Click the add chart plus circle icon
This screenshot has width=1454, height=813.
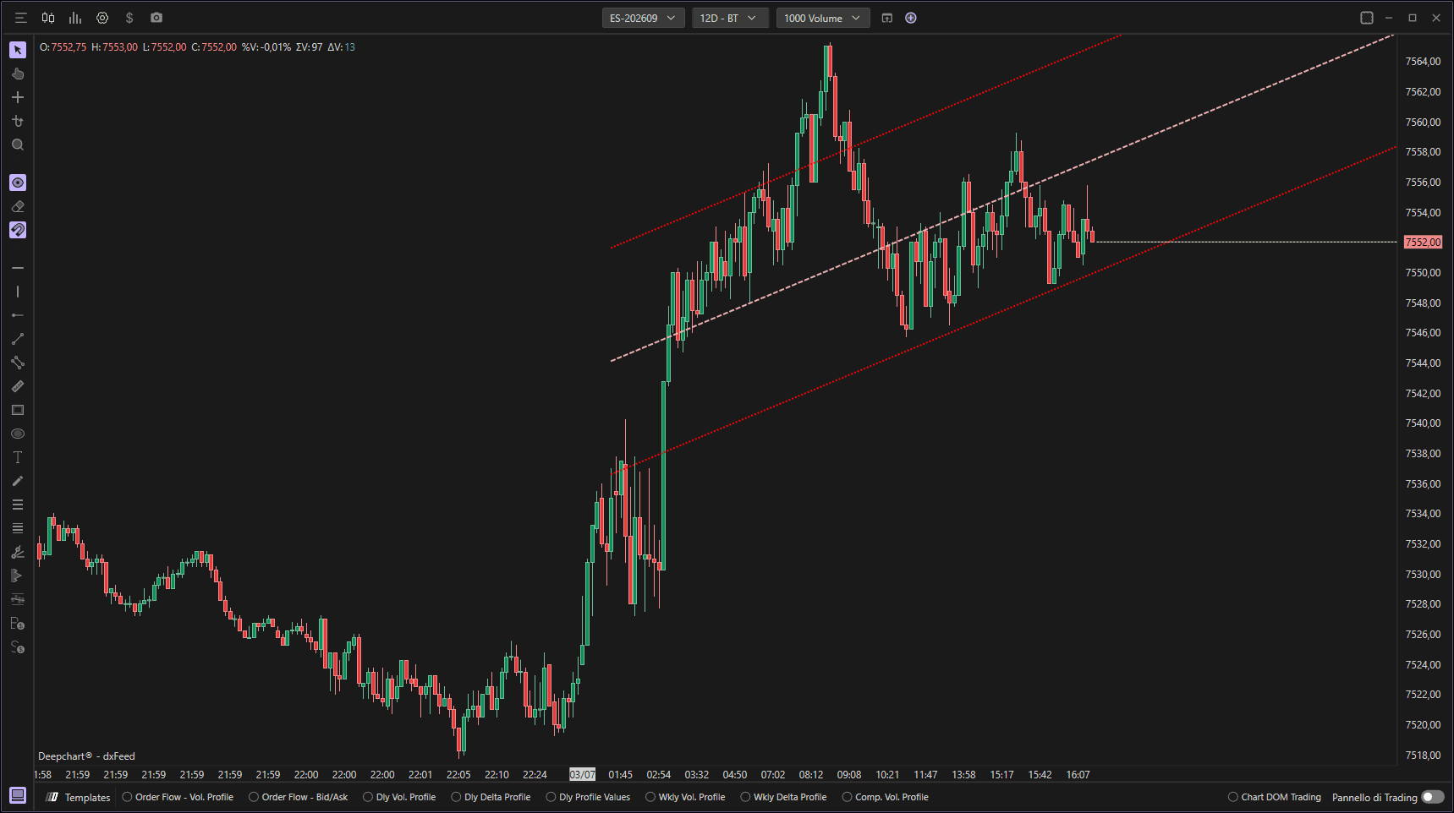(911, 18)
